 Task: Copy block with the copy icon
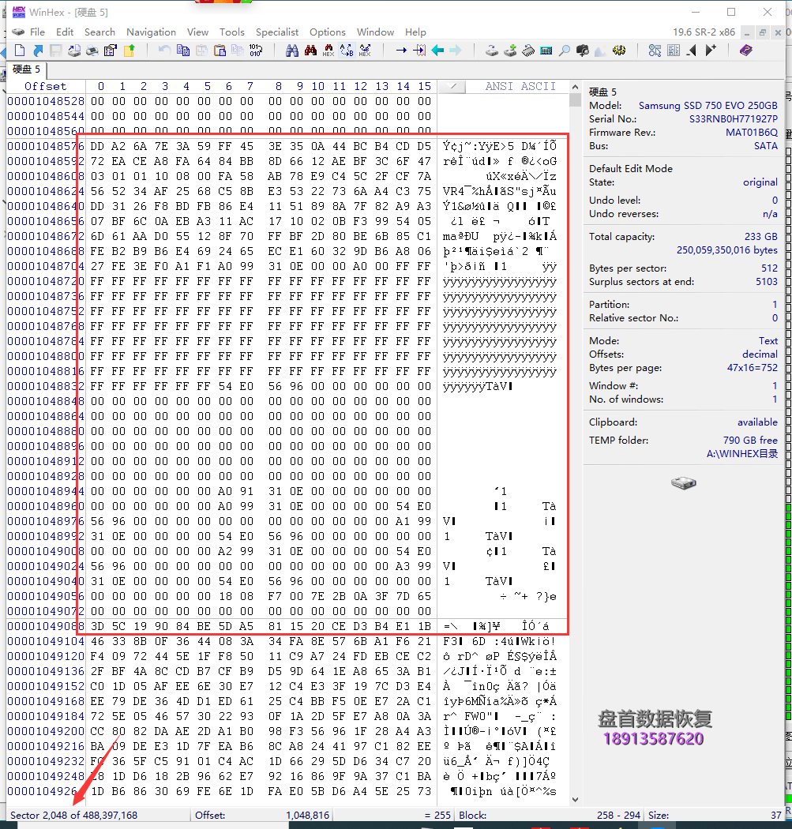(x=183, y=51)
